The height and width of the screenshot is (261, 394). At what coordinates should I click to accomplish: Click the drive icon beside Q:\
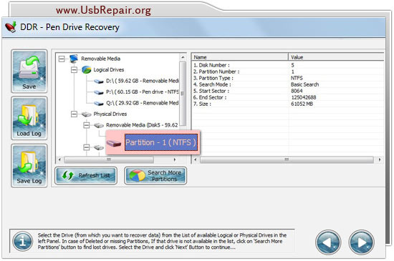(x=99, y=103)
